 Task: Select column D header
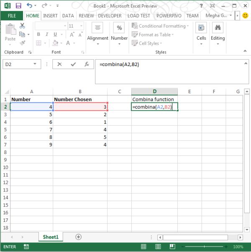coord(154,92)
